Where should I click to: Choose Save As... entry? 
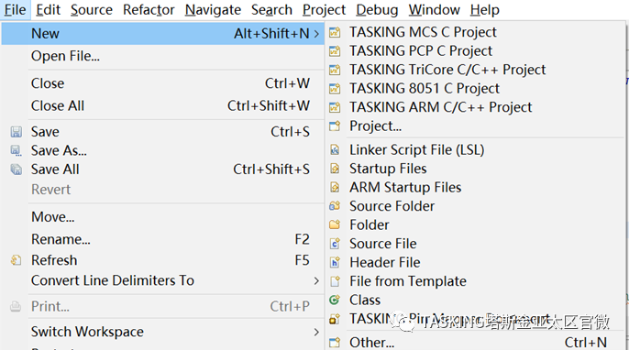coord(162,150)
